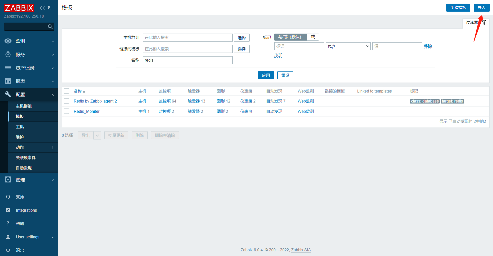
Task: Collapse sidebar with double chevron icon
Action: click(42, 8)
